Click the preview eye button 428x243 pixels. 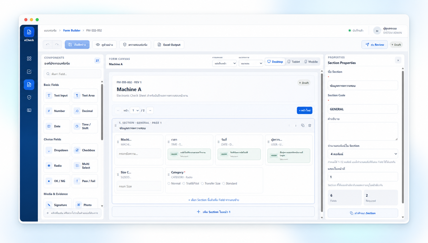(104, 45)
